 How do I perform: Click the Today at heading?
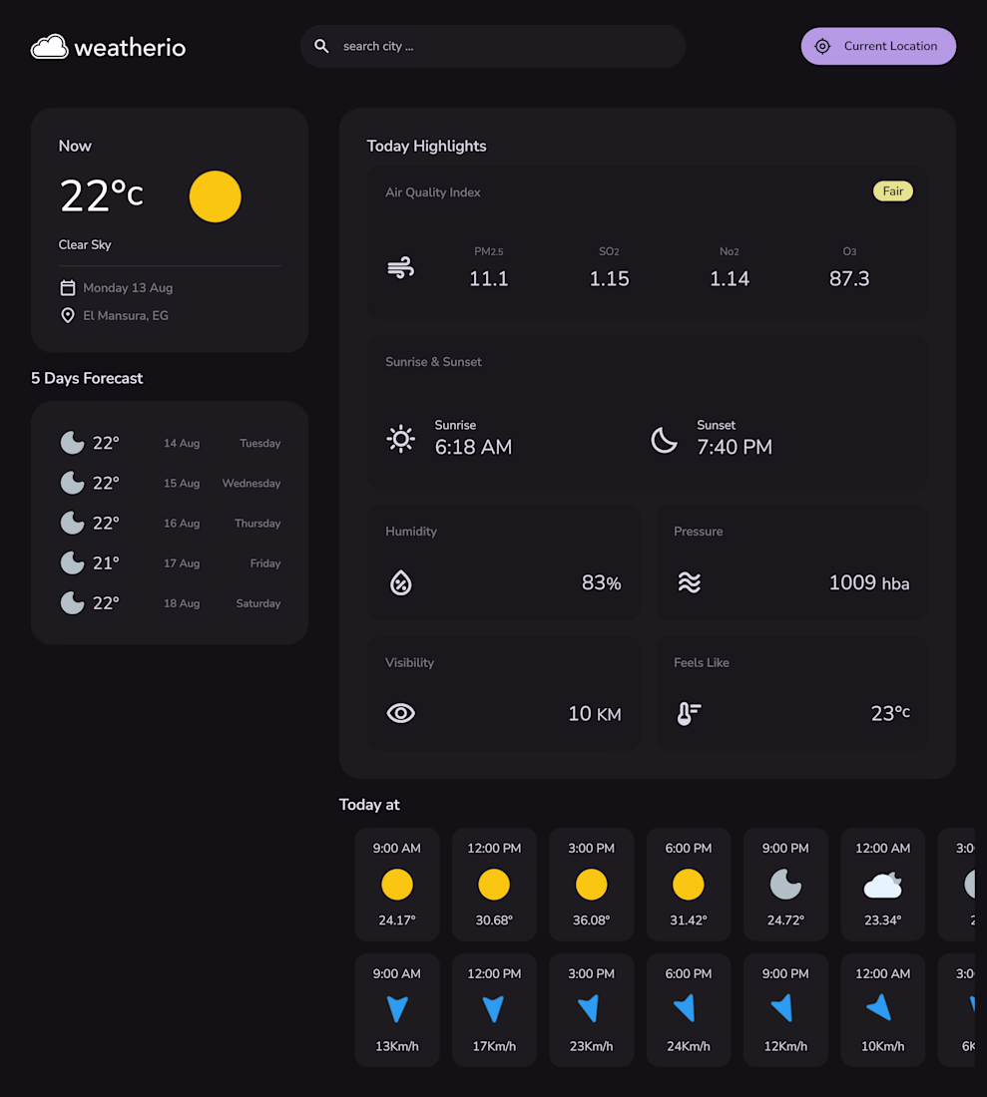tap(369, 805)
